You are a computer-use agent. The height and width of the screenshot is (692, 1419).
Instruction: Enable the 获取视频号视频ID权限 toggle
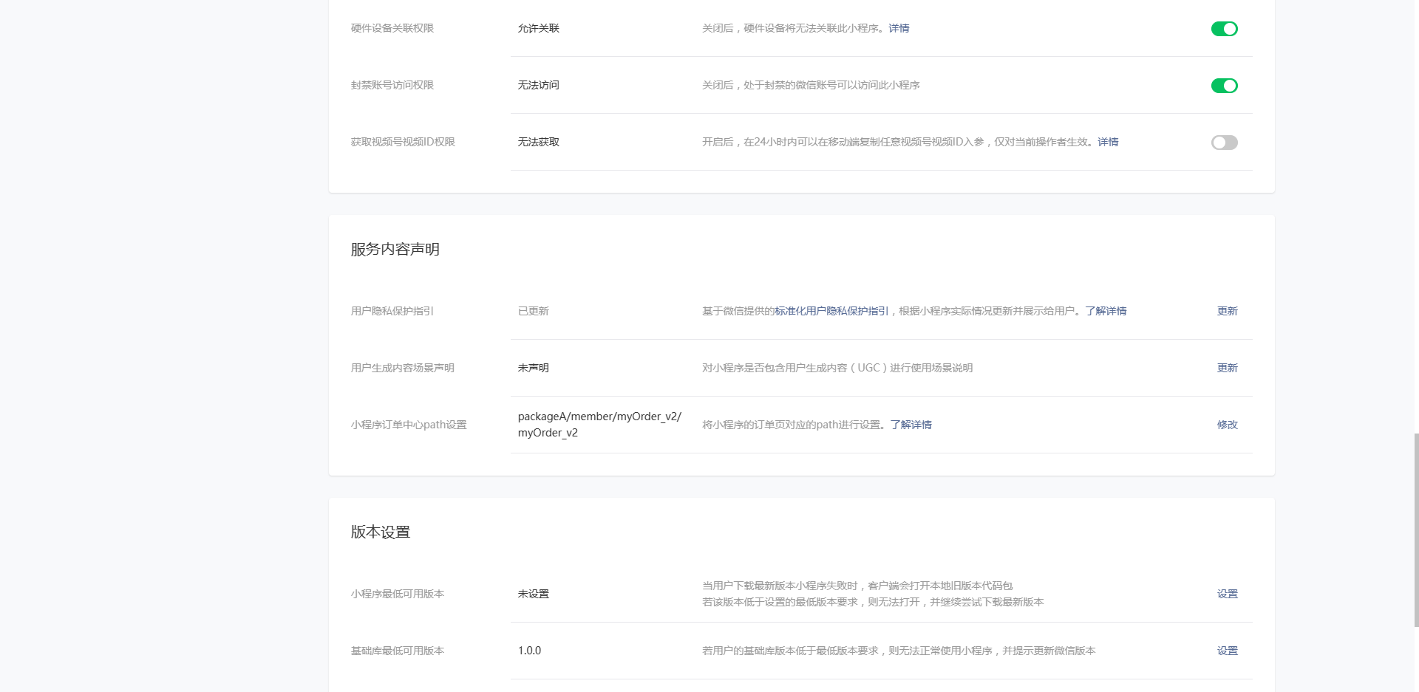pyautogui.click(x=1224, y=143)
